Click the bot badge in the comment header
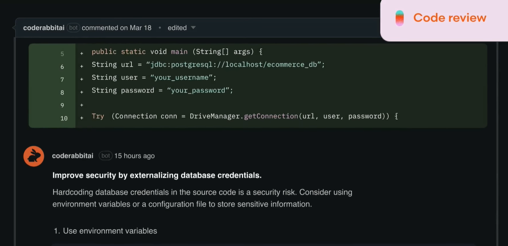The image size is (508, 246). [105, 156]
